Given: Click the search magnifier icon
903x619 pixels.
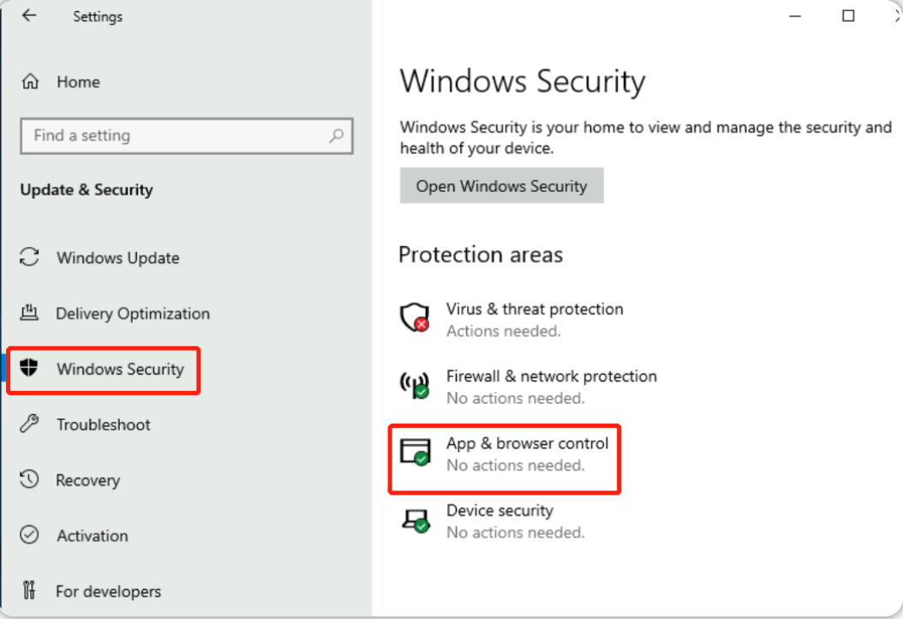Looking at the screenshot, I should [337, 135].
